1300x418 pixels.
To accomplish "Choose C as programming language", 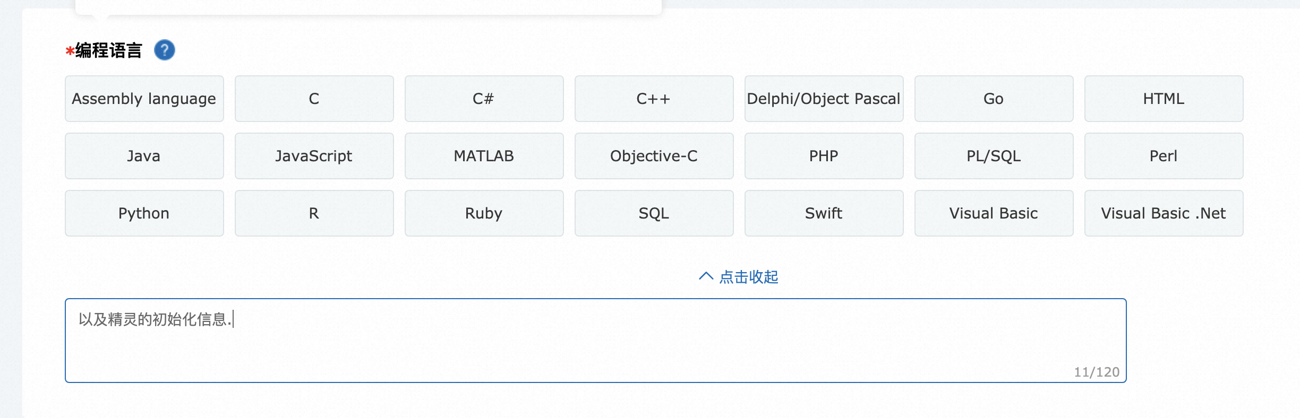I will (314, 99).
